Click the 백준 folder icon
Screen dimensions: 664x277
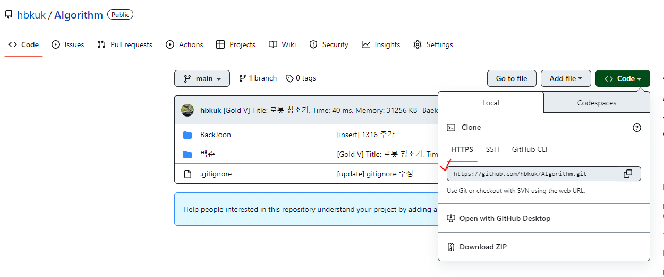[x=188, y=154]
